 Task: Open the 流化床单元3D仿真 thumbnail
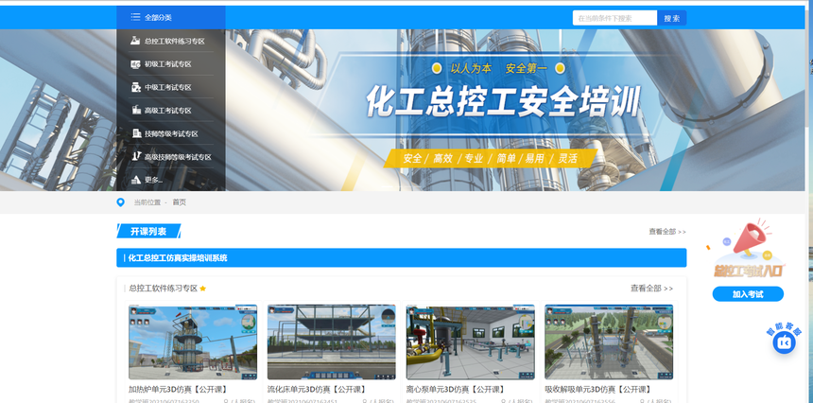(x=331, y=342)
